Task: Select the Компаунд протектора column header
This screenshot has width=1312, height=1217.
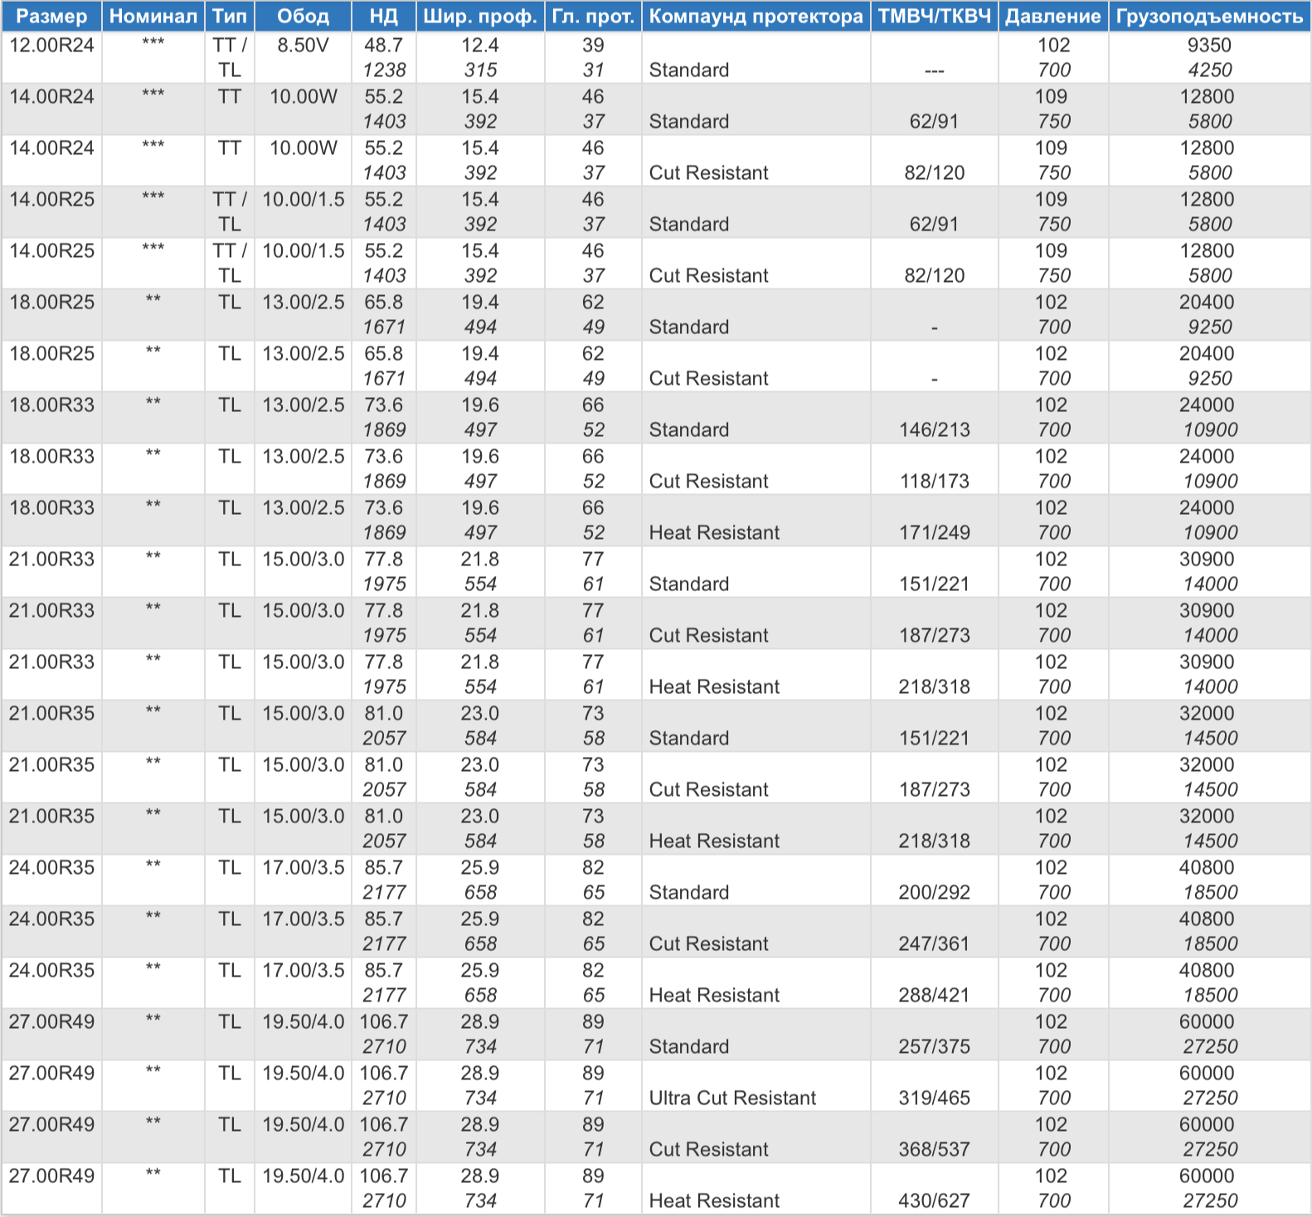Action: point(756,17)
